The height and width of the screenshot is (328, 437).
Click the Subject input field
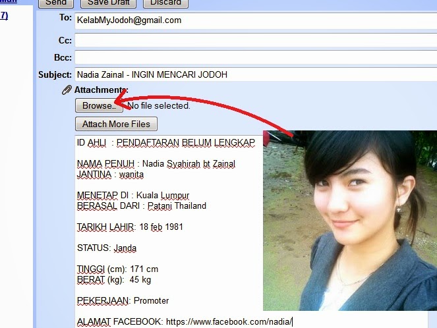256,74
